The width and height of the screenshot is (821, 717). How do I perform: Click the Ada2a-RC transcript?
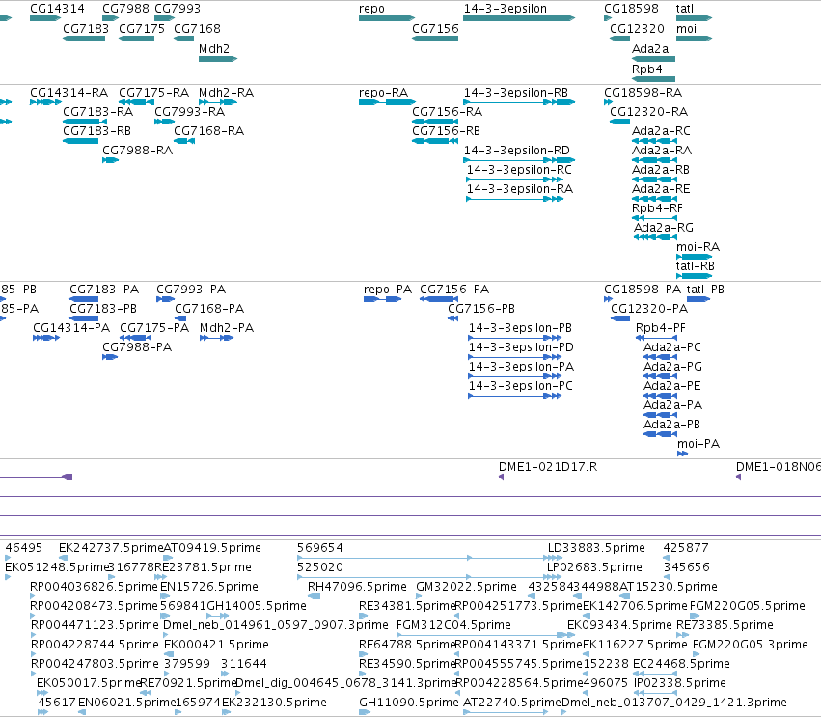654,140
